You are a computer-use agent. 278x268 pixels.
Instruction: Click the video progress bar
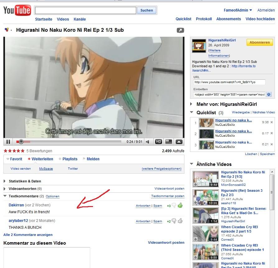point(69,142)
